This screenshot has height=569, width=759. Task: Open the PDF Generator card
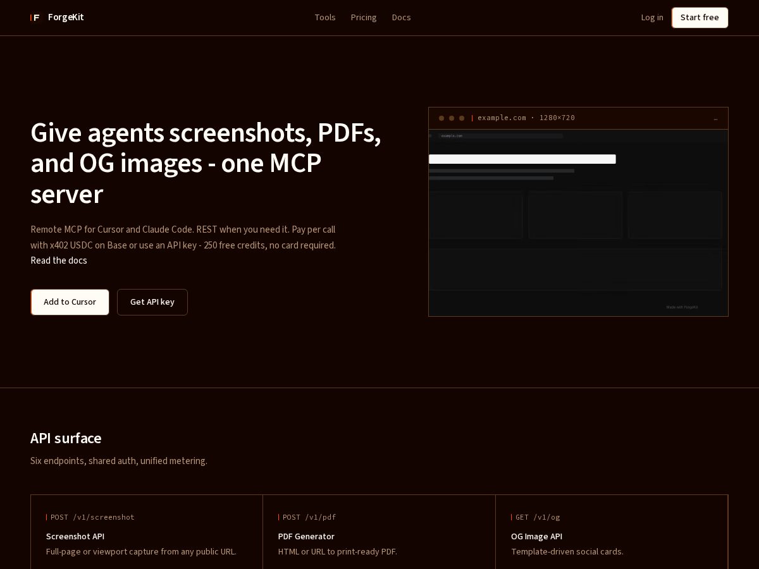[x=379, y=532]
